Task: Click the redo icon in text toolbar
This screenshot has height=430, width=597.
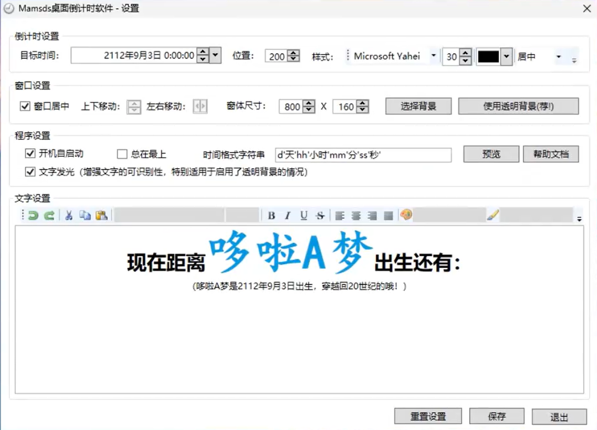Action: 49,215
